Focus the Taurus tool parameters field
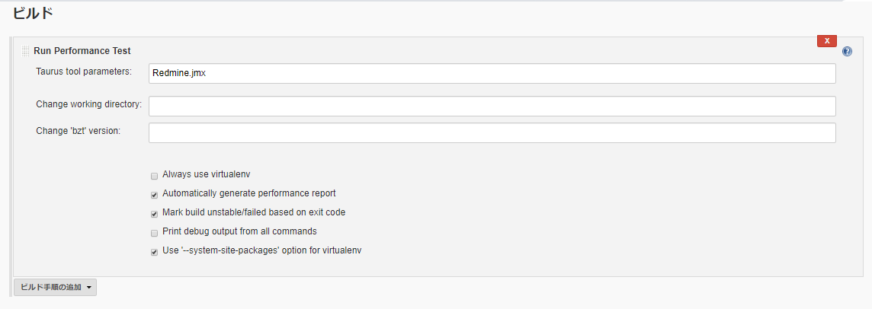Screen dimensions: 872x309 (492, 73)
